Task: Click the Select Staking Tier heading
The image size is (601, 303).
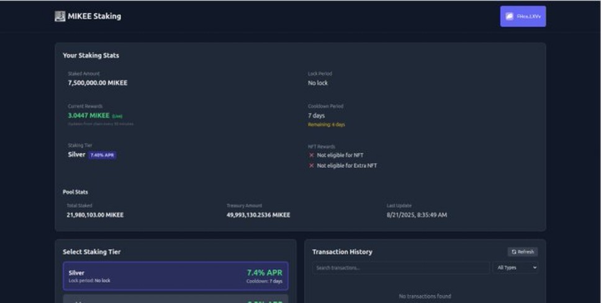Action: coord(92,252)
